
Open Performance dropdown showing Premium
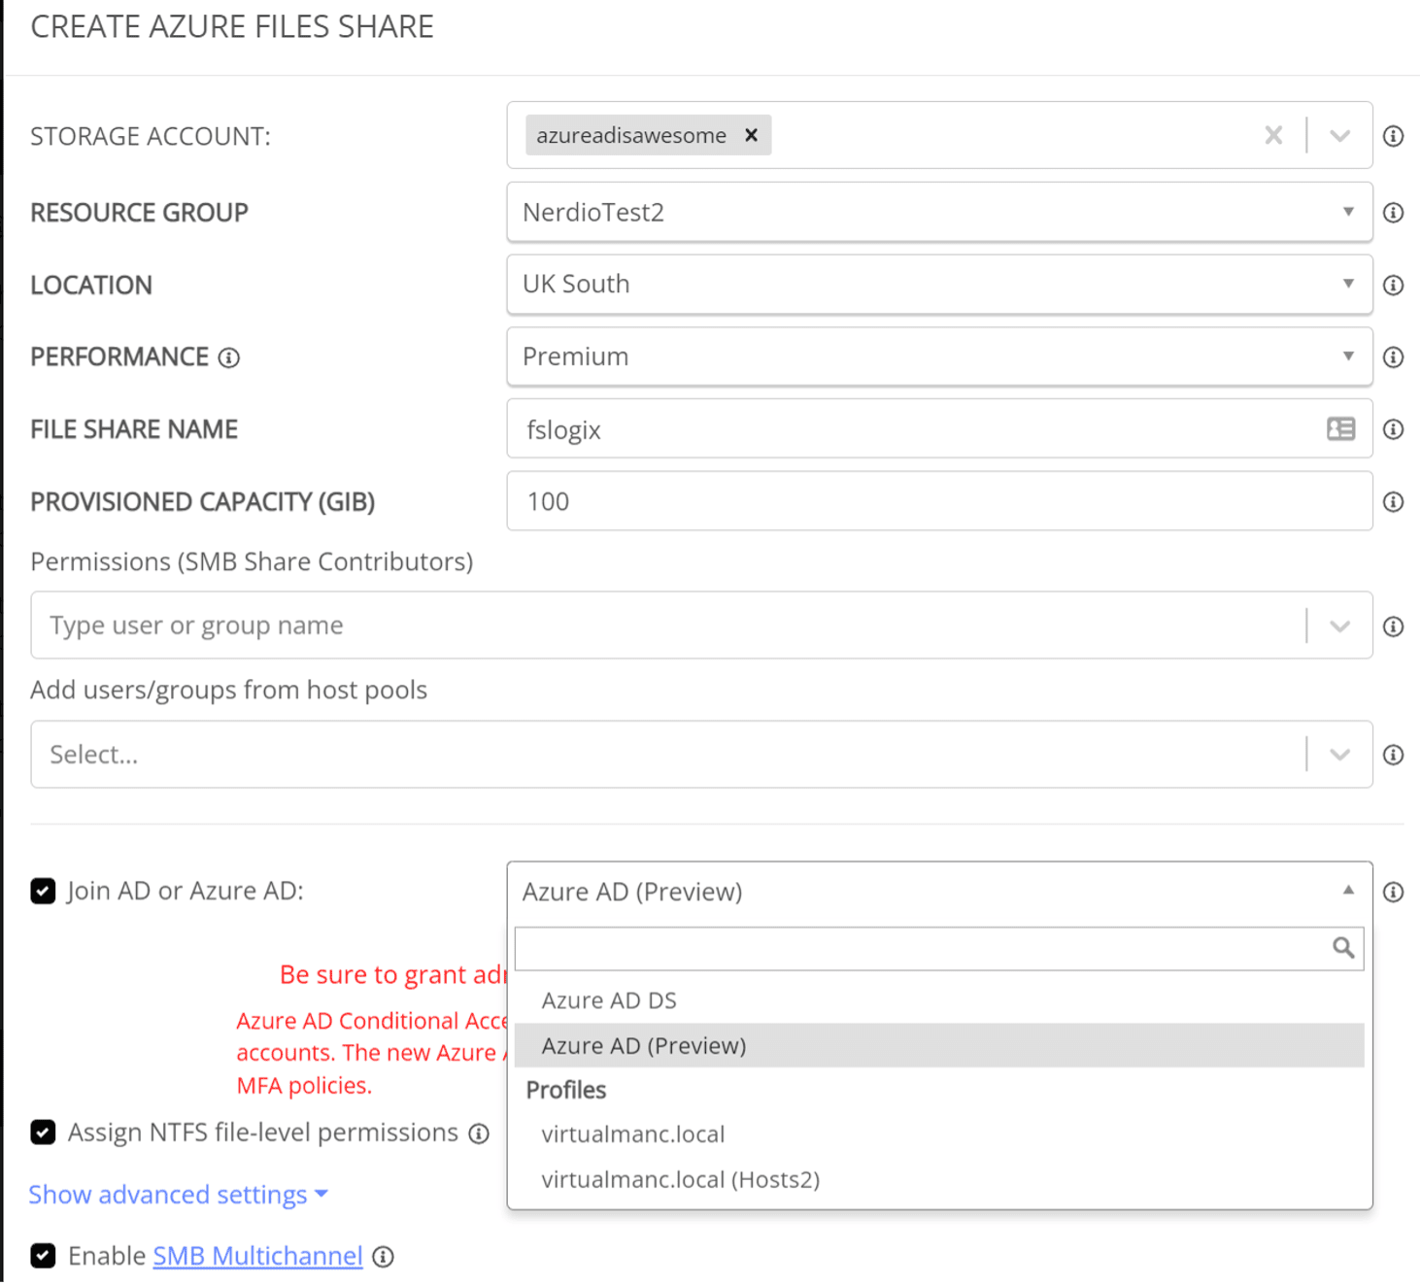coord(939,356)
